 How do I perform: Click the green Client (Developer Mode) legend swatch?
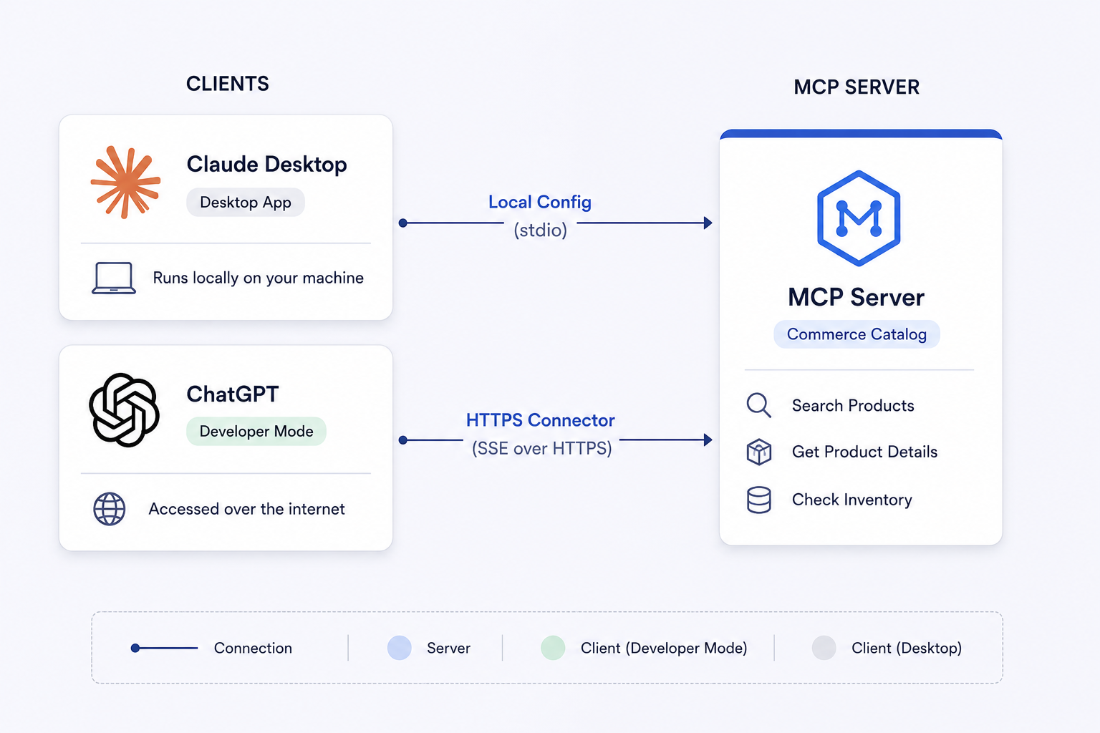[x=553, y=648]
